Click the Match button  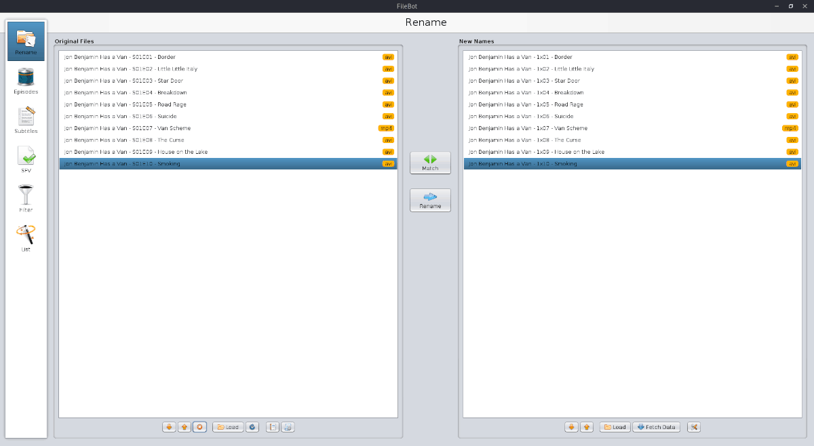point(430,162)
